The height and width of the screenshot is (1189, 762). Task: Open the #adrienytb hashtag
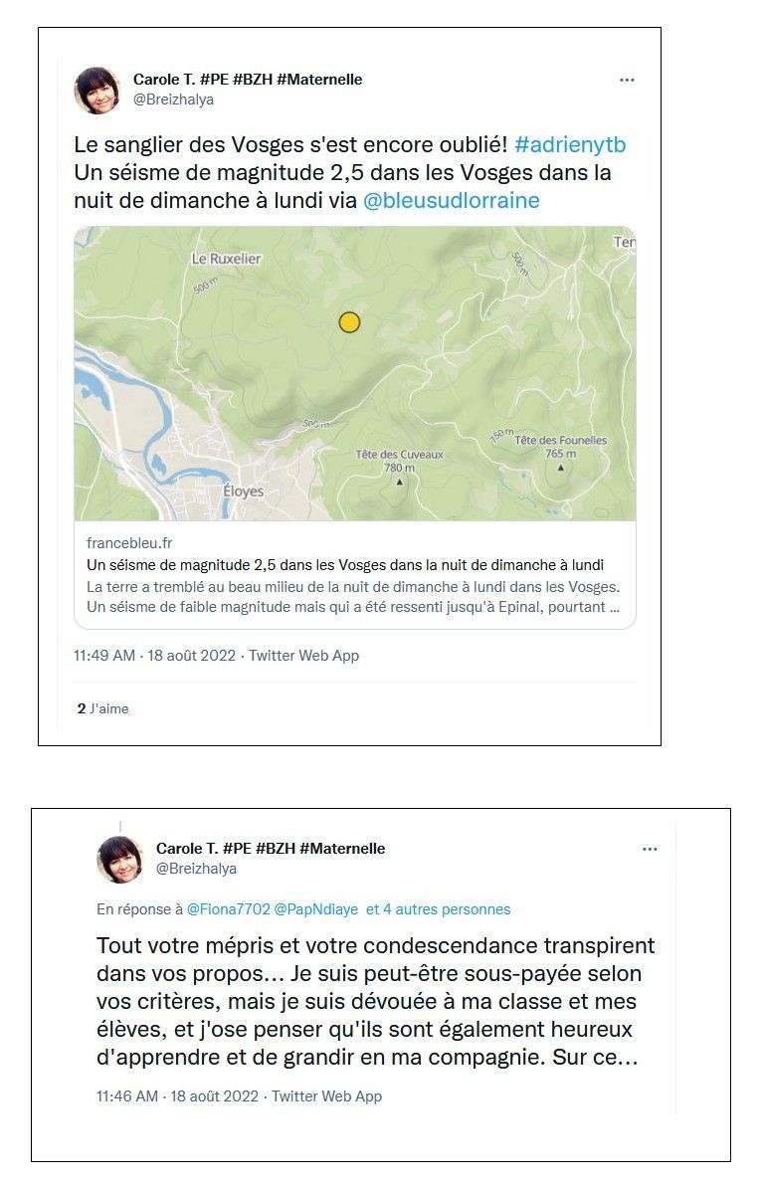(x=570, y=144)
